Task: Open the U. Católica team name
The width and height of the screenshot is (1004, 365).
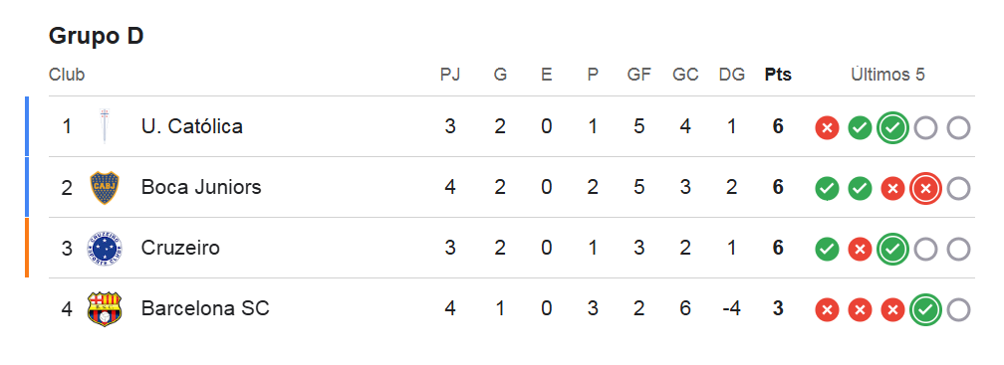Action: coord(192,126)
